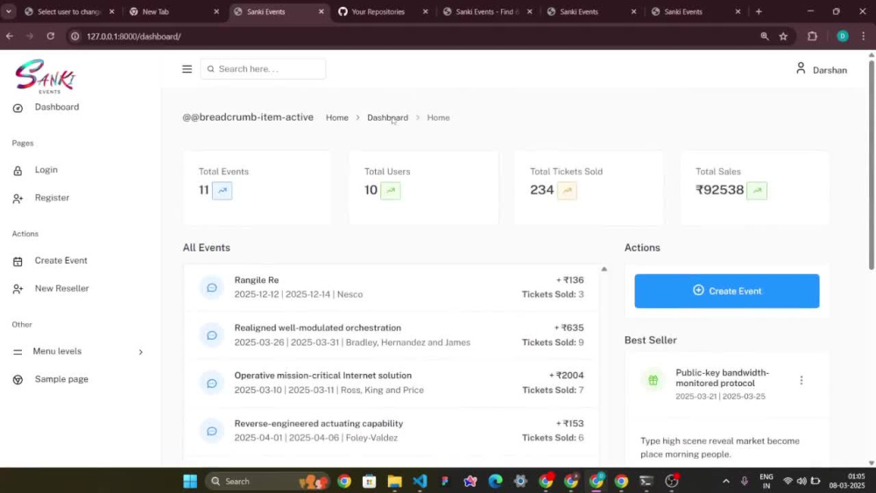Open Public-key bandwidth-monitored protocol event

[722, 378]
